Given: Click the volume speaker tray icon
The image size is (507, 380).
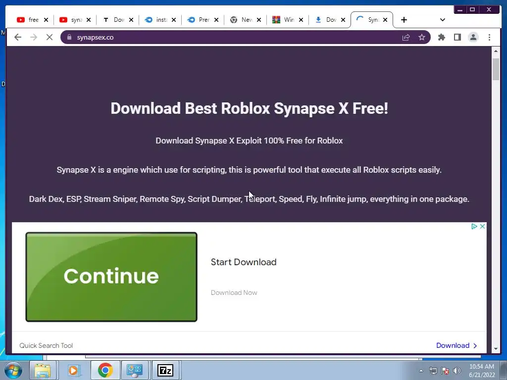Looking at the screenshot, I should tap(456, 371).
